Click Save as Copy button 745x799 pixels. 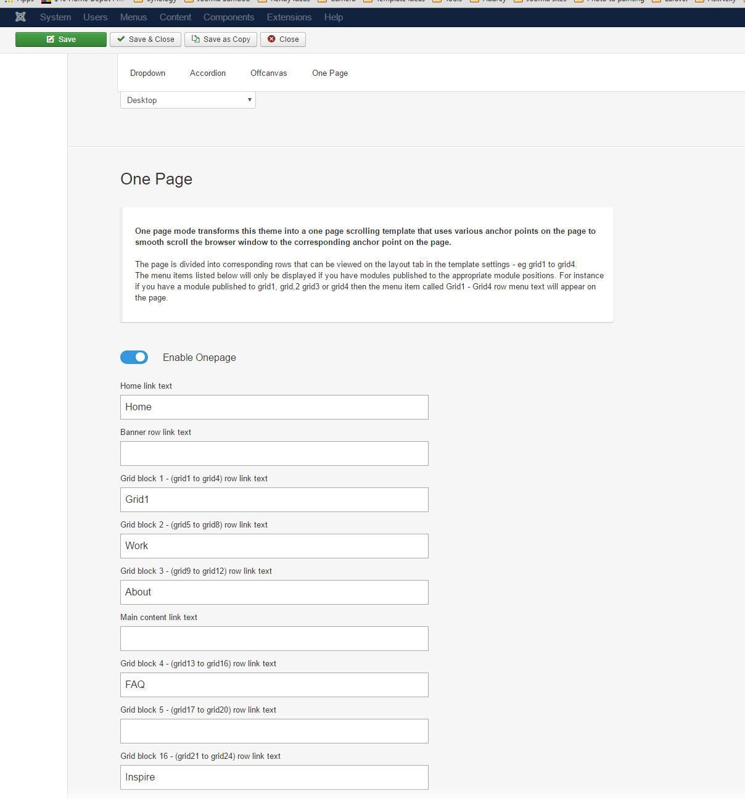click(221, 39)
